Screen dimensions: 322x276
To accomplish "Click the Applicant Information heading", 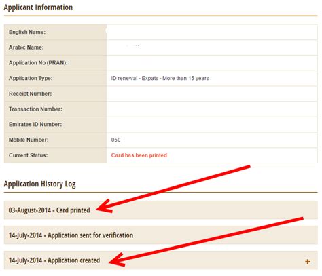I will point(38,7).
